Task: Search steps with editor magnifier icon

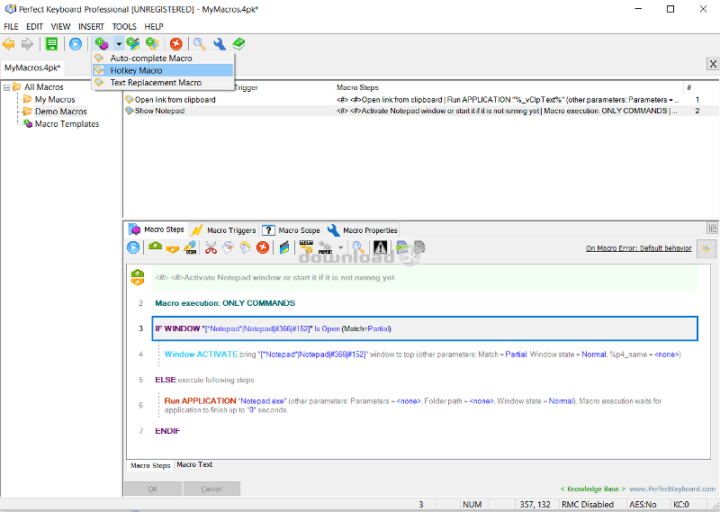Action: (x=358, y=248)
